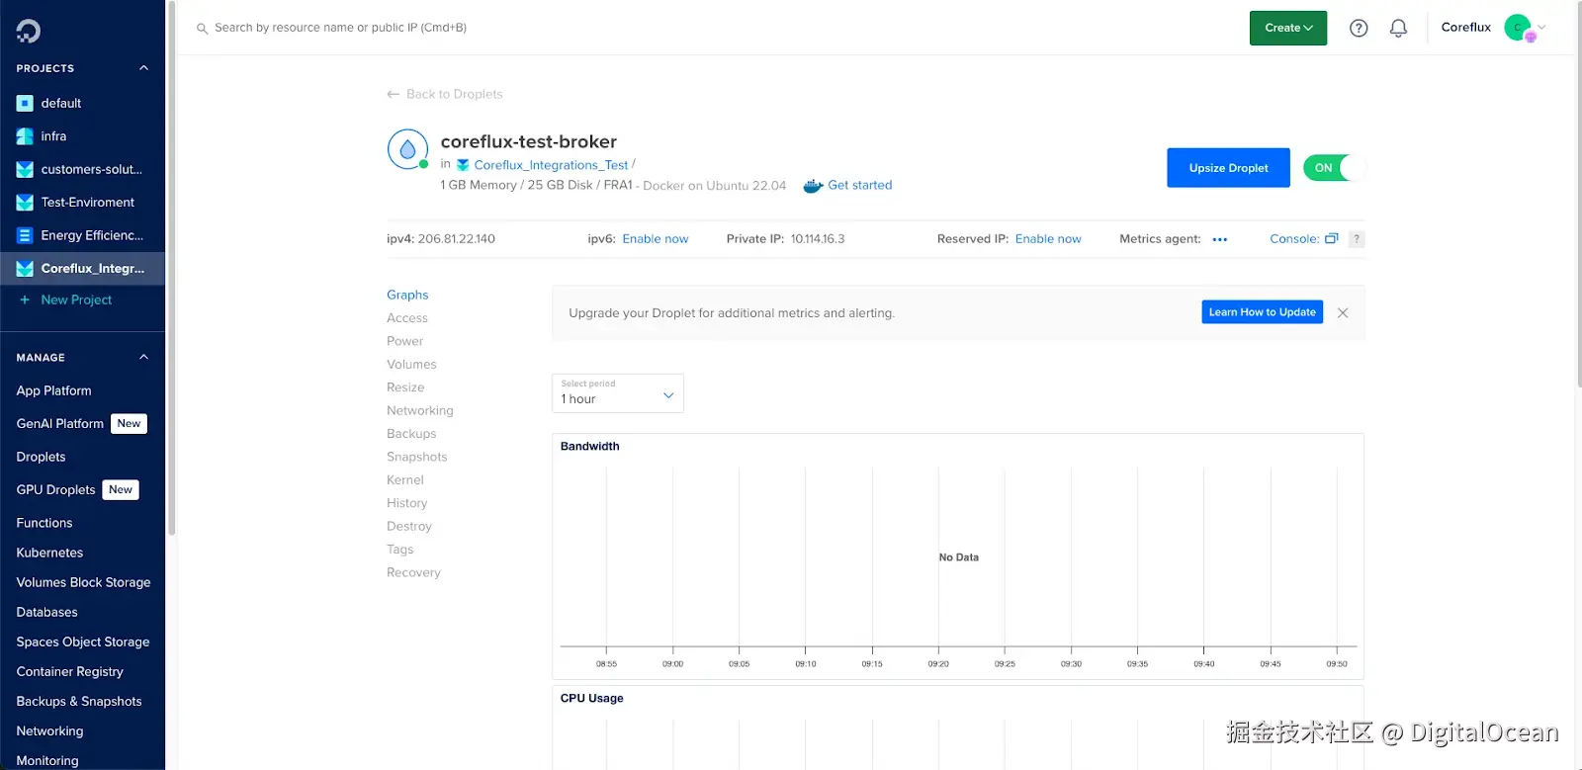Screen dimensions: 1582x770
Task: Click the DigitalOcean logo icon
Action: pos(28,32)
